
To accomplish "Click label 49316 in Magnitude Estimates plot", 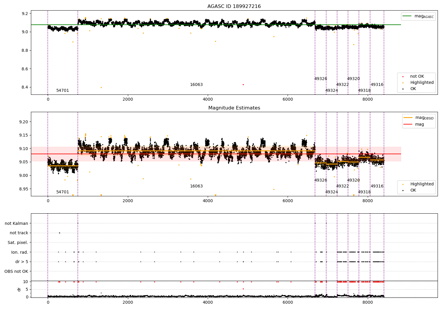I will point(377,186).
